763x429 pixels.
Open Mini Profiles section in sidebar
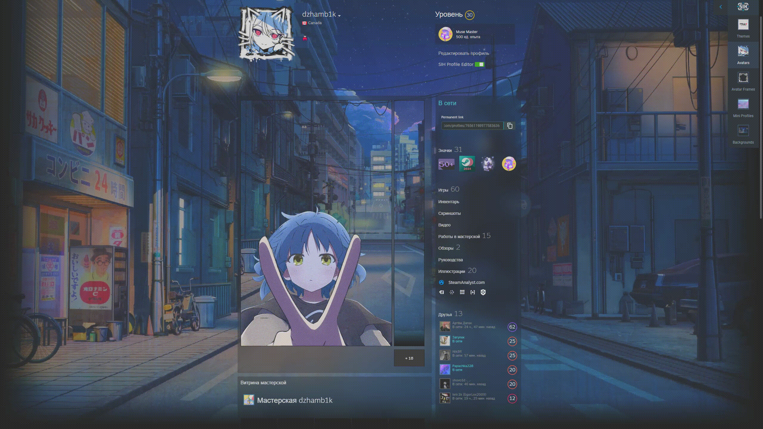point(743,108)
